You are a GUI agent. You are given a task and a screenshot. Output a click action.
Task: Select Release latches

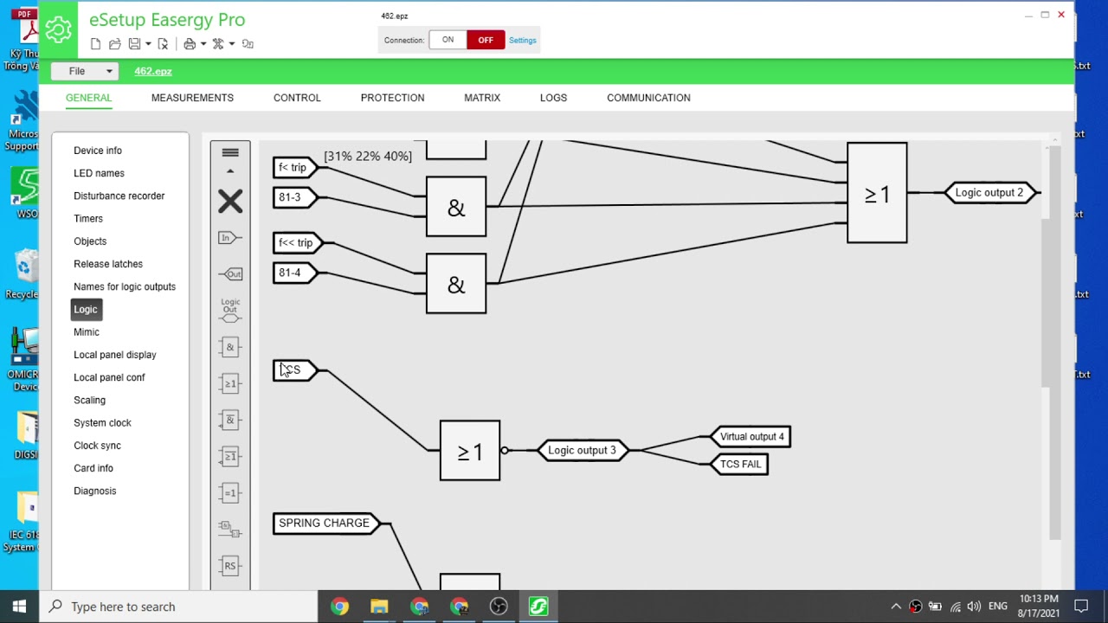108,264
